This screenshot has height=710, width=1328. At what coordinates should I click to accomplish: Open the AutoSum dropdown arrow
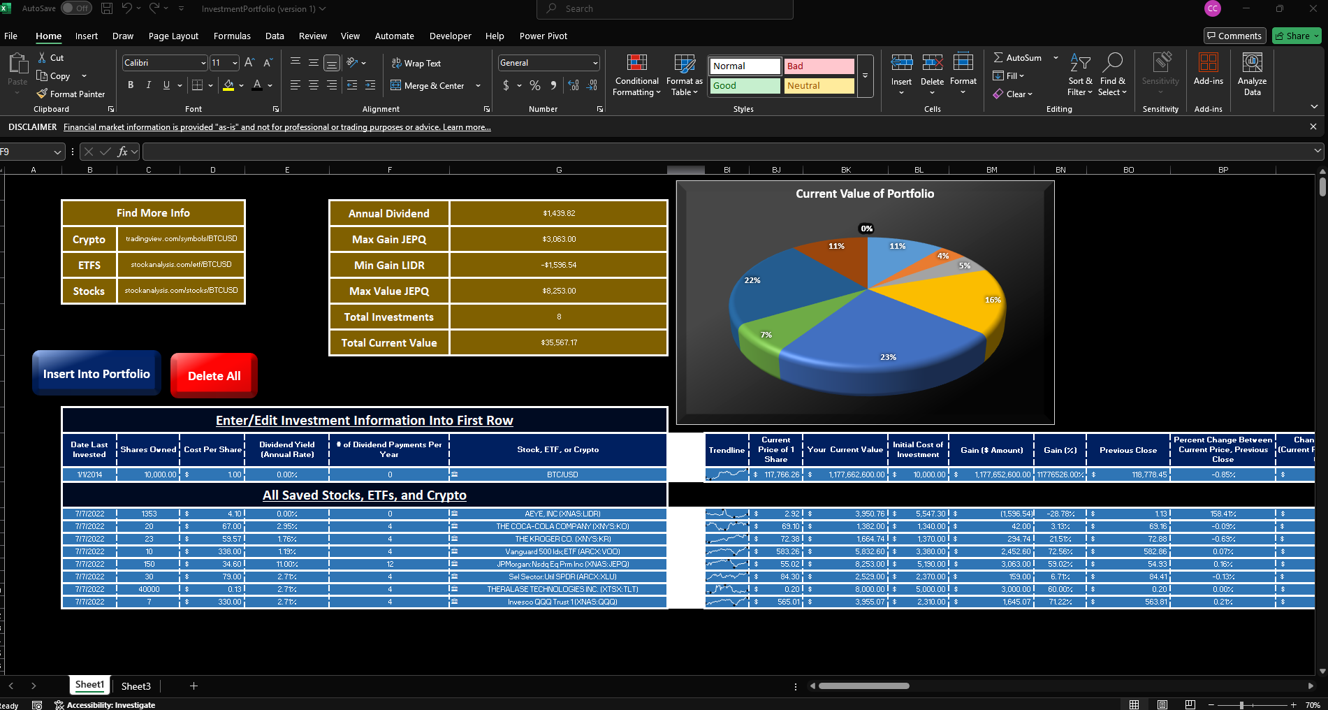click(x=1056, y=57)
